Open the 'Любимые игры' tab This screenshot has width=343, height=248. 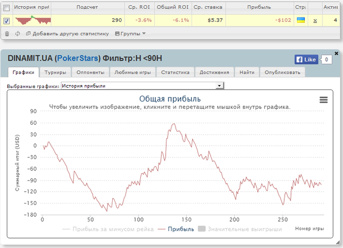coord(133,72)
